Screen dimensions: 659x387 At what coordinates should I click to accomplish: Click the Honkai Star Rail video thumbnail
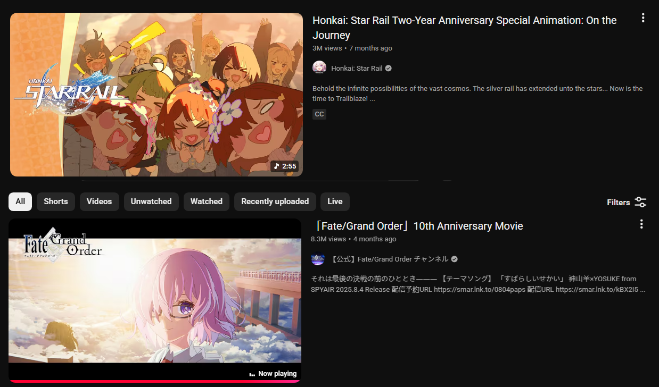[x=156, y=95]
